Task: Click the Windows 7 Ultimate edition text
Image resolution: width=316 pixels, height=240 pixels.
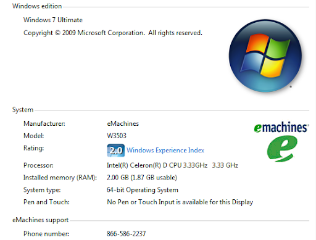Action: click(x=53, y=20)
